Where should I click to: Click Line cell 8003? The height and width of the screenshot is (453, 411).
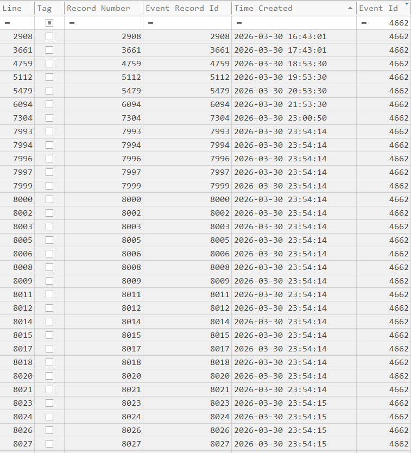click(17, 226)
